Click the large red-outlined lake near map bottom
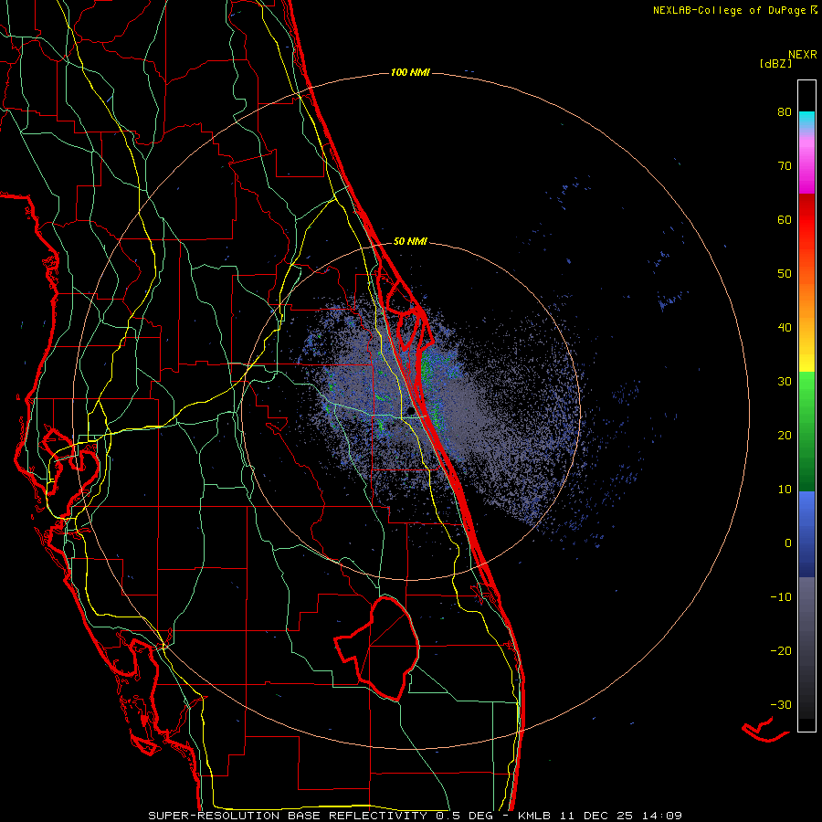This screenshot has width=822, height=822. click(378, 648)
